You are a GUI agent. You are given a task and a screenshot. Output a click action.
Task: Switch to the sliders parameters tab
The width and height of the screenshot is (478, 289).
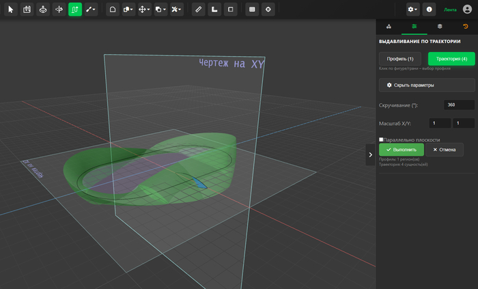coord(414,27)
